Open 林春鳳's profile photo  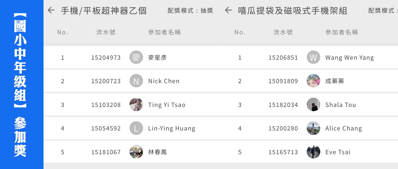[136, 152]
